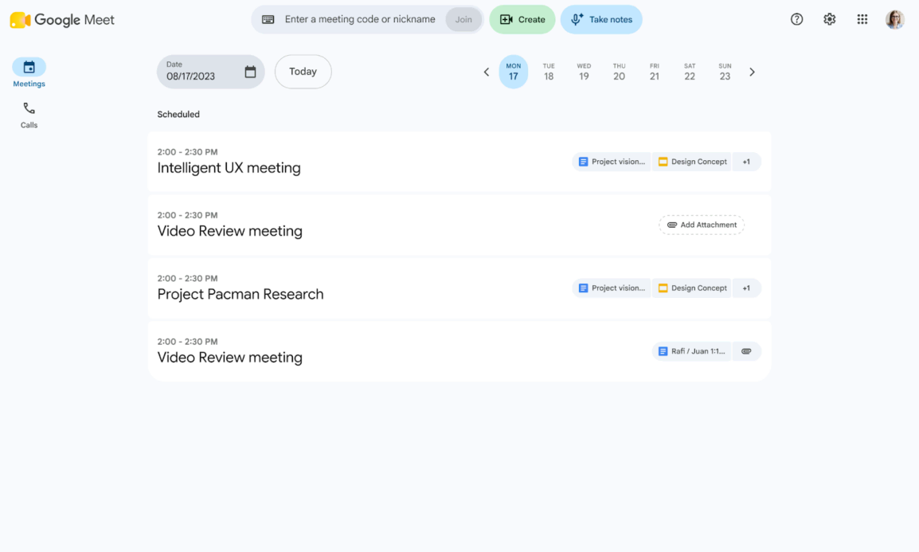919x552 pixels.
Task: Go to previous week with left chevron
Action: point(486,72)
